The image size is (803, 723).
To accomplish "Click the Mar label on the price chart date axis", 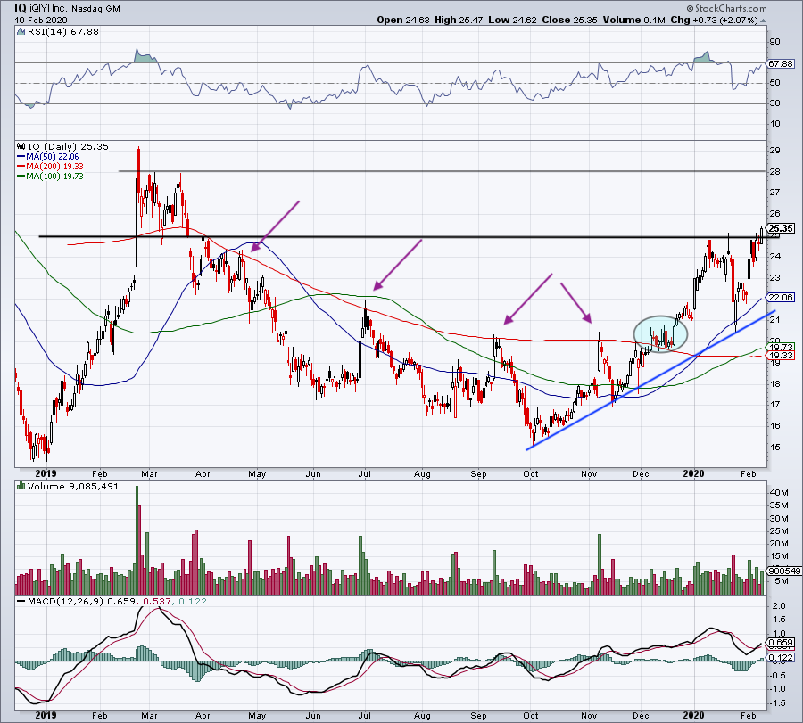I will click(x=149, y=473).
